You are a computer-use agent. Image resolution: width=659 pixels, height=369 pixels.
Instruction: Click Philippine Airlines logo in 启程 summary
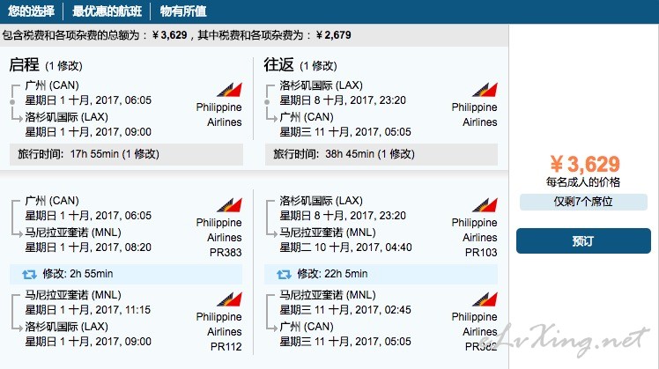coord(229,90)
